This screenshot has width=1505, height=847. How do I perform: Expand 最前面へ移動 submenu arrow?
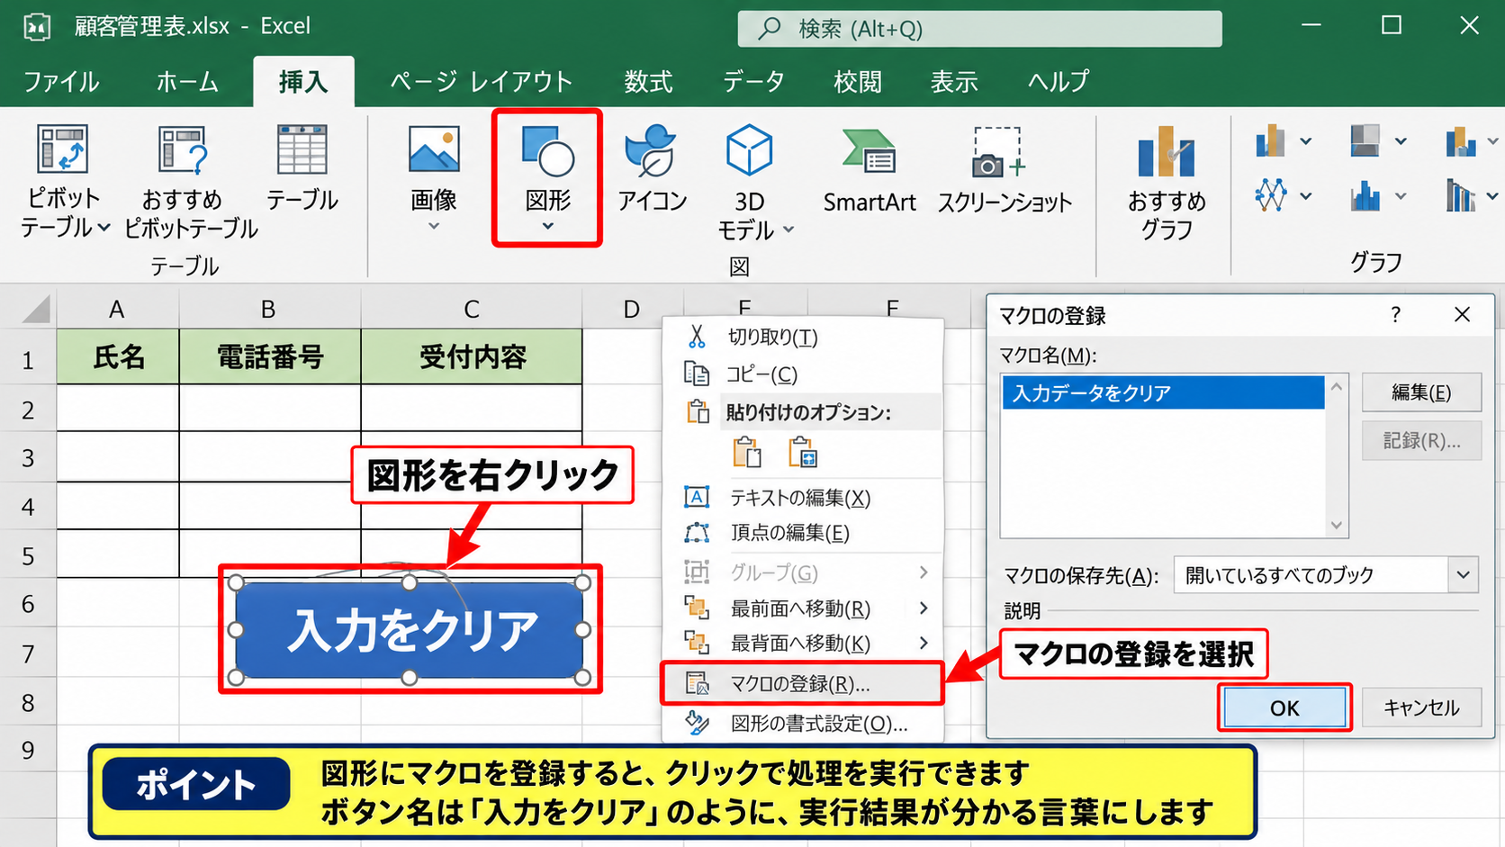coord(924,608)
